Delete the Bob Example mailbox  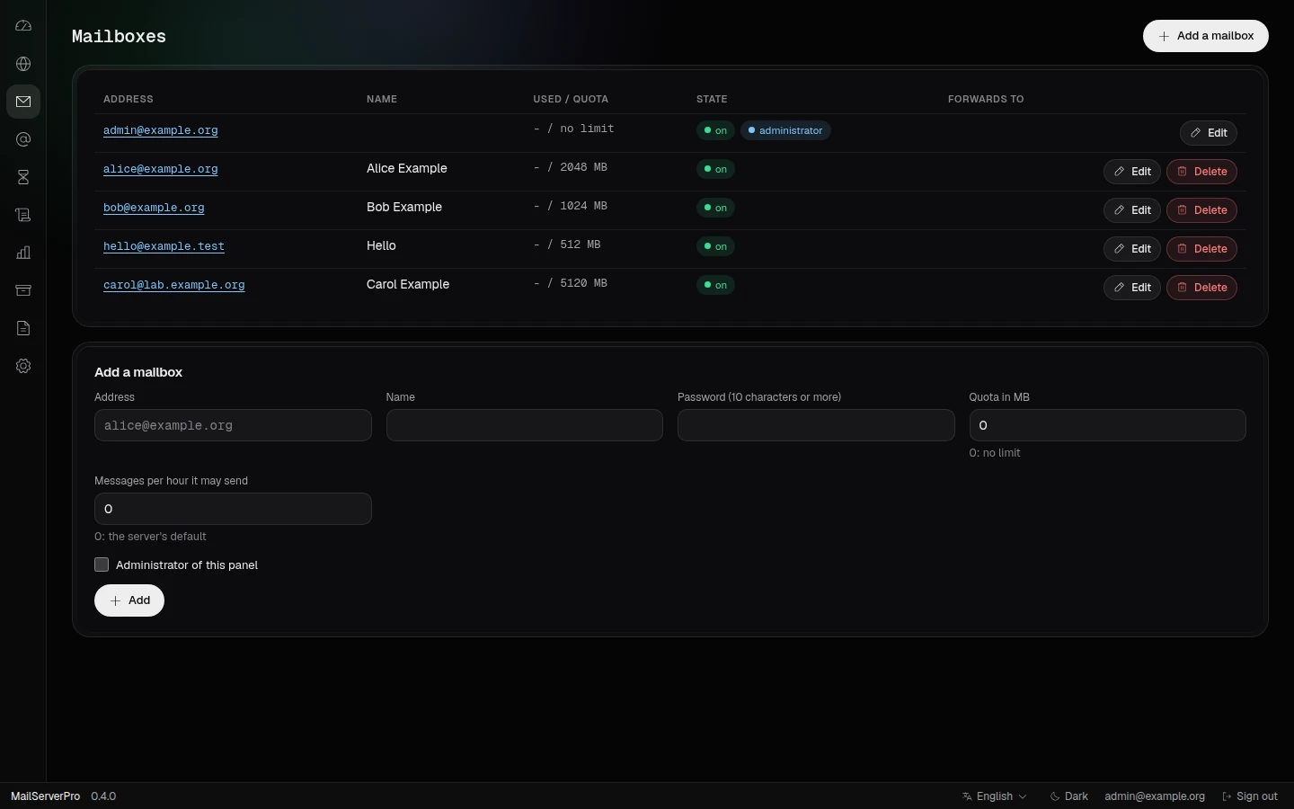click(1202, 210)
